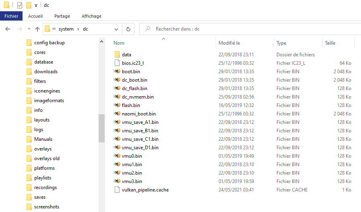Switch to the Affichage tab
Image resolution: width=361 pixels, height=212 pixels.
tap(91, 16)
